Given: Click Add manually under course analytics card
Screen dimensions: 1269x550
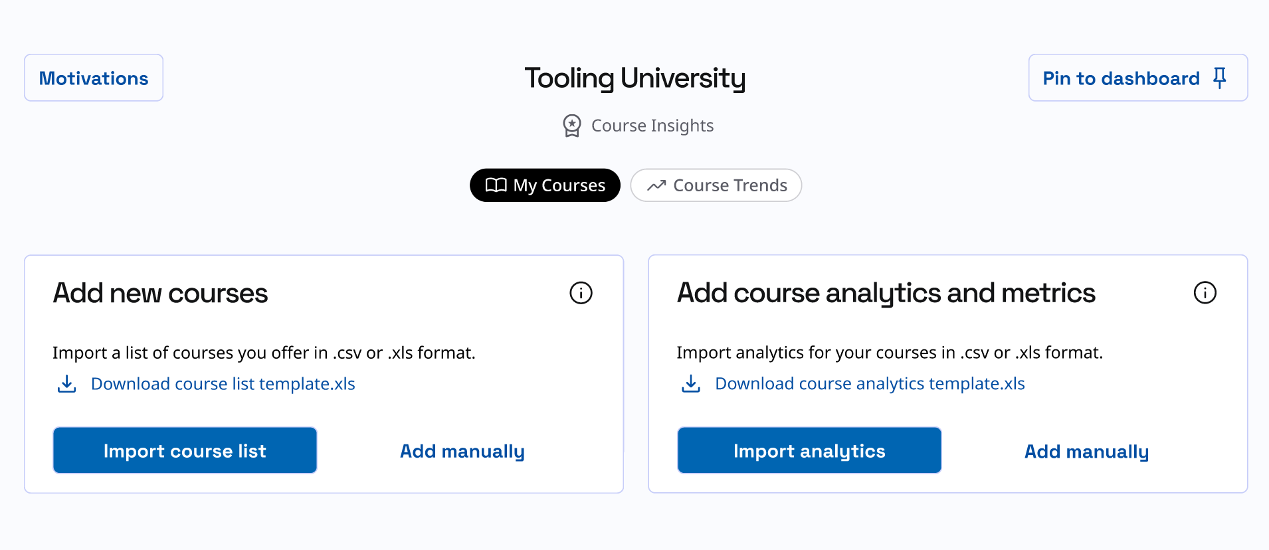Looking at the screenshot, I should [x=1086, y=452].
